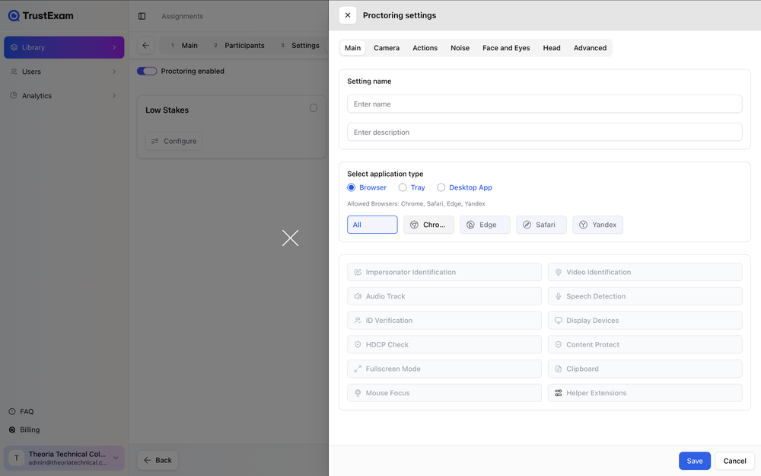The image size is (761, 476).
Task: Click the Cancel button
Action: coord(735,461)
